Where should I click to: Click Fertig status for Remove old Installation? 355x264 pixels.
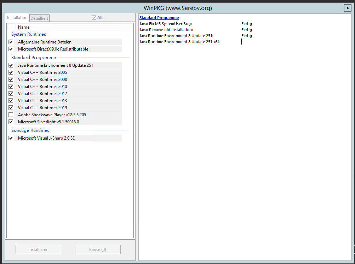coord(247,30)
